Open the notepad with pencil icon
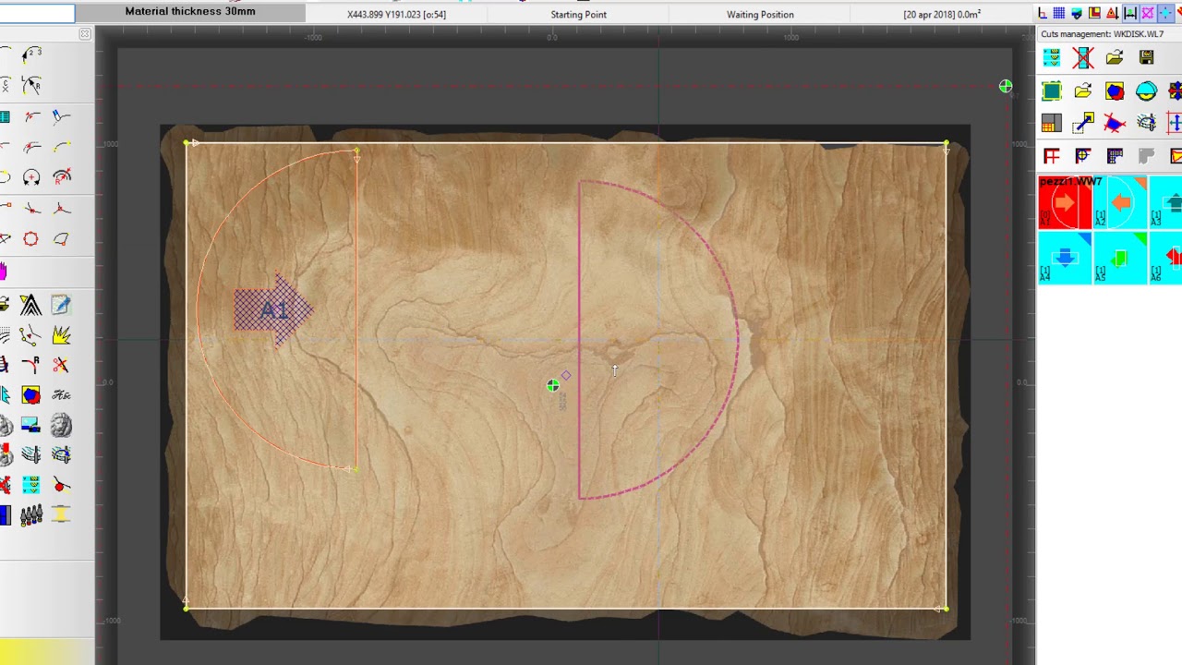This screenshot has height=665, width=1182. coord(61,305)
